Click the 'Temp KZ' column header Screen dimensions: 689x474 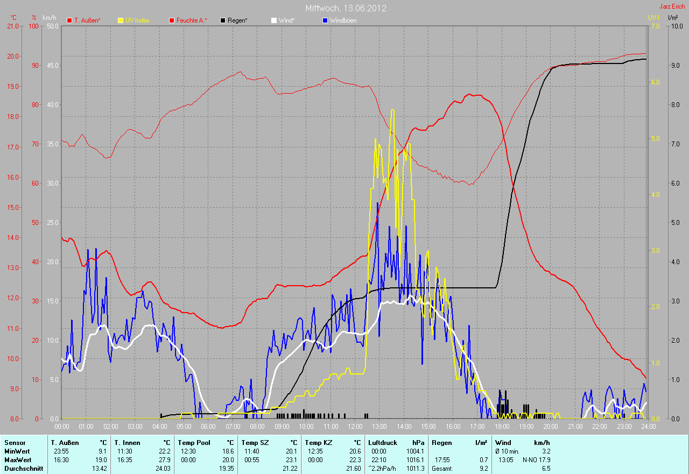click(x=318, y=443)
